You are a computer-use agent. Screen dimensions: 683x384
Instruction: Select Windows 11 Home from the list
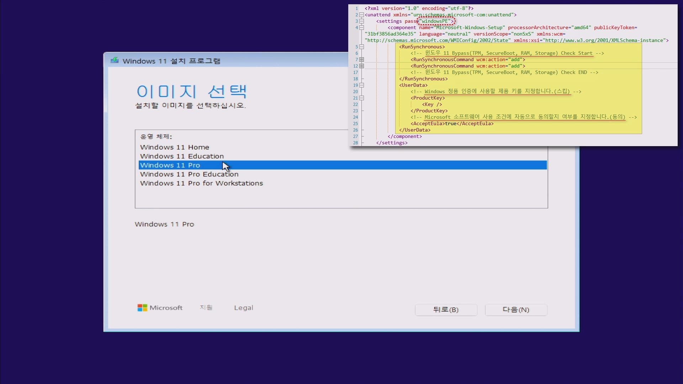click(x=174, y=147)
